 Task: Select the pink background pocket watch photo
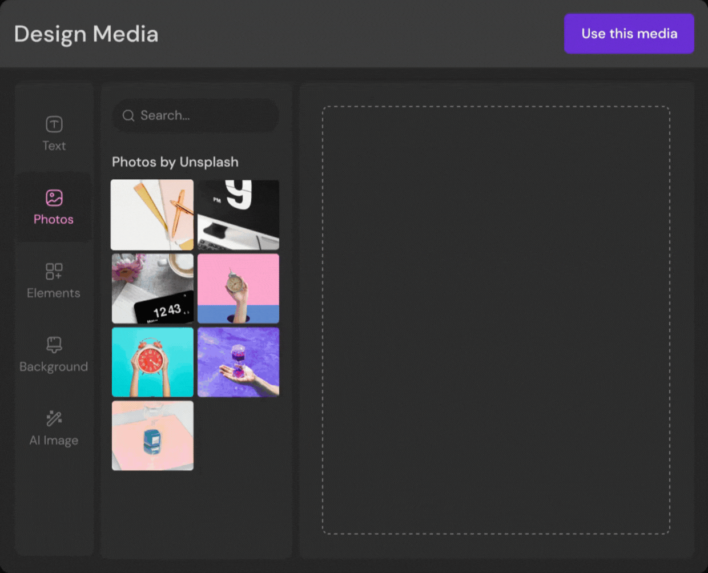[x=238, y=289]
